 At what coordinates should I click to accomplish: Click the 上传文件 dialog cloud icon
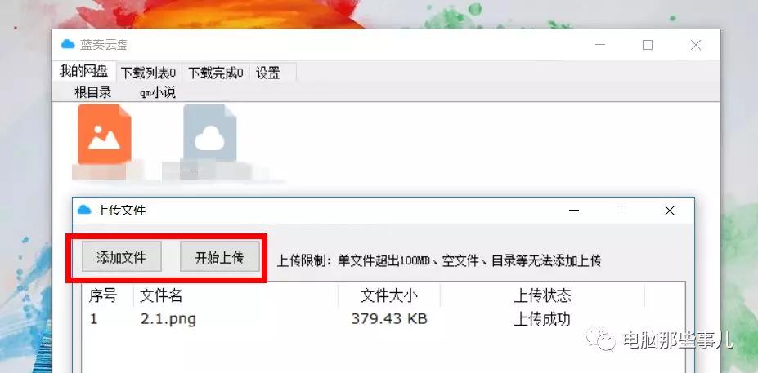(x=84, y=211)
